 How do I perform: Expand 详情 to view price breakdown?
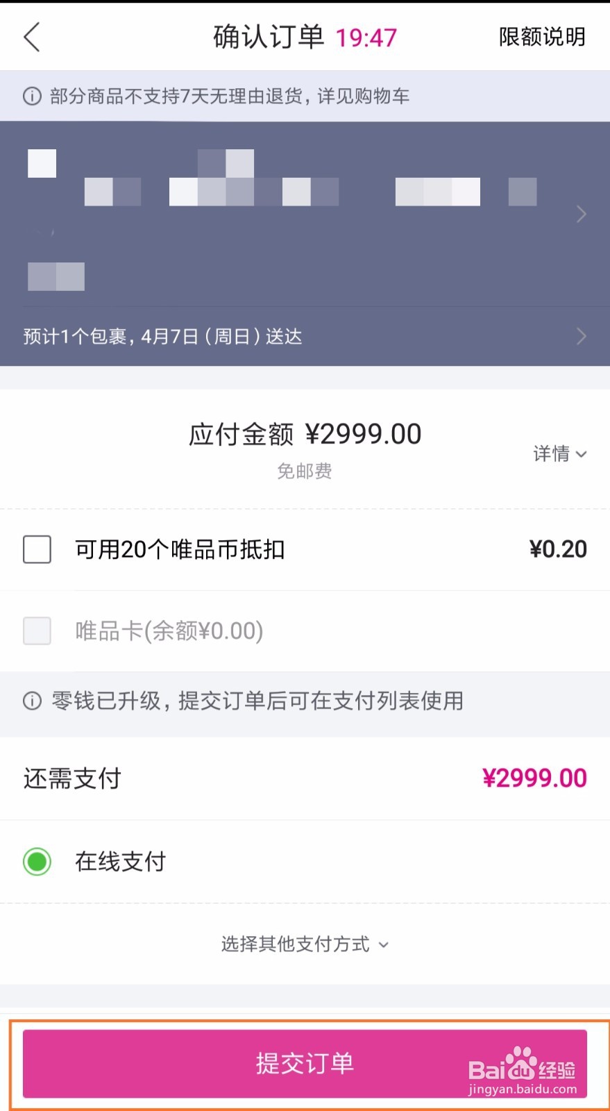pyautogui.click(x=559, y=453)
